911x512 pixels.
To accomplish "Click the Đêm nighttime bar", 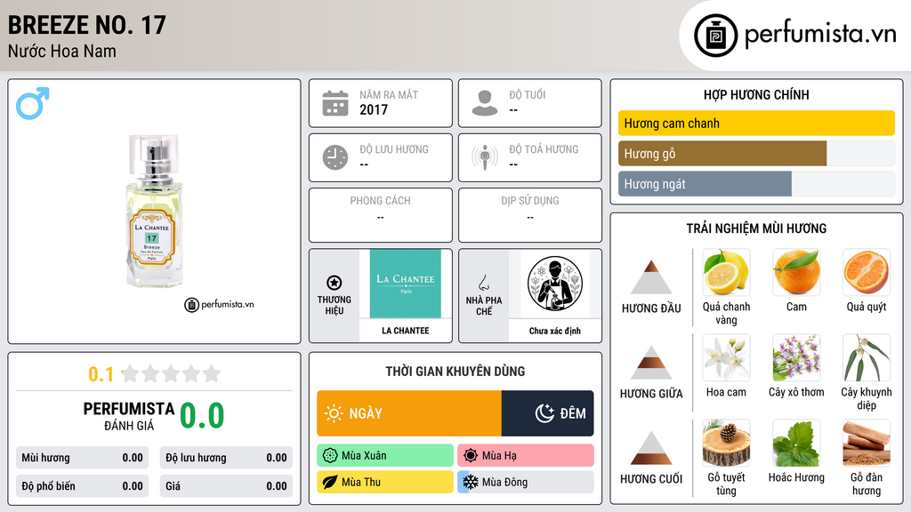I will 547,413.
